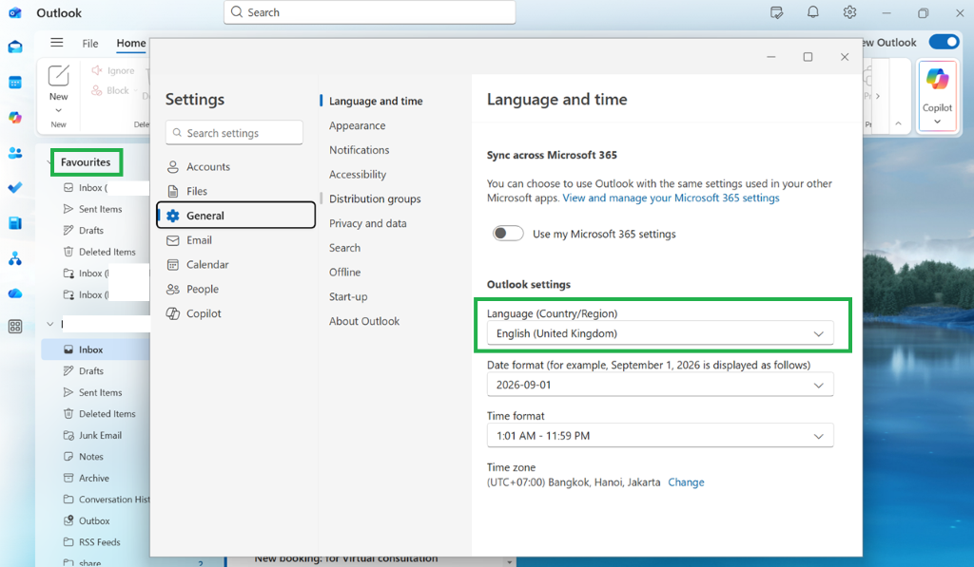The width and height of the screenshot is (974, 567).
Task: Collapse the ribbon with the up chevron
Action: (898, 124)
